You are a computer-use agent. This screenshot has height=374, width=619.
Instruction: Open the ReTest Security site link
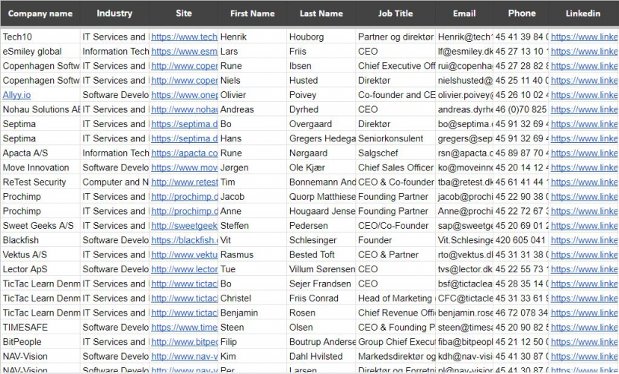(x=184, y=183)
